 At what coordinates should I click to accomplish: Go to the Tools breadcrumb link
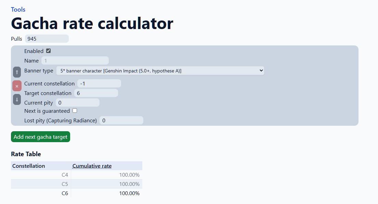coord(18,10)
